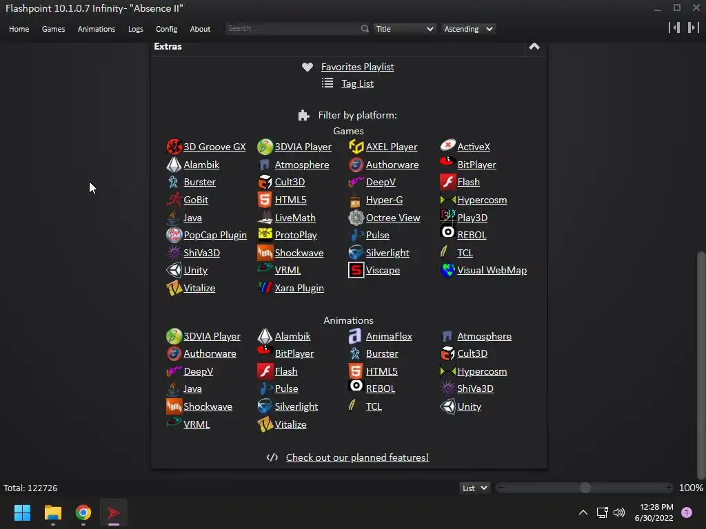706x529 pixels.
Task: Click the PopCap Plugin icon
Action: 174,235
